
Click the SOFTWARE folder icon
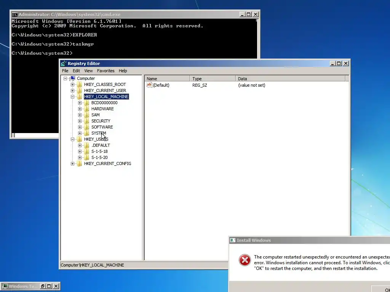[x=86, y=127]
